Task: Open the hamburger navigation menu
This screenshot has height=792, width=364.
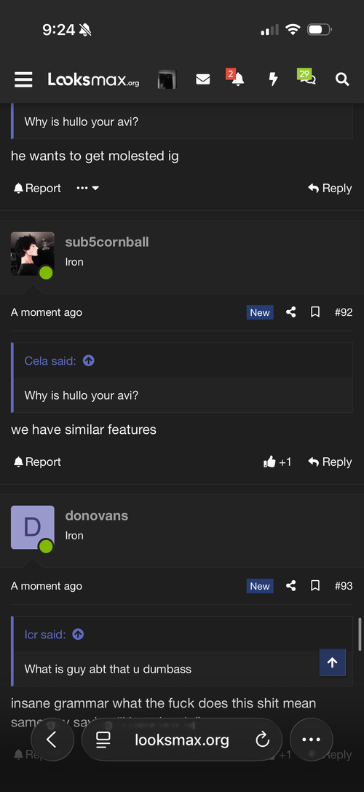Action: (x=23, y=79)
